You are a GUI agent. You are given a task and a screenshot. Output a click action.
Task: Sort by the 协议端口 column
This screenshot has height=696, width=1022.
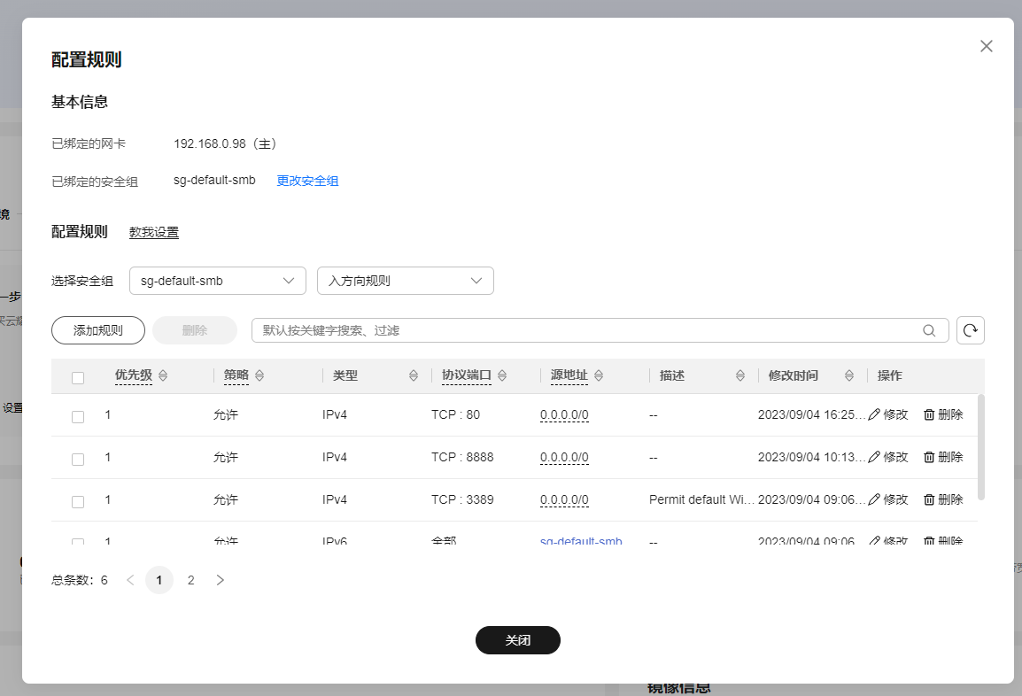[x=505, y=375]
